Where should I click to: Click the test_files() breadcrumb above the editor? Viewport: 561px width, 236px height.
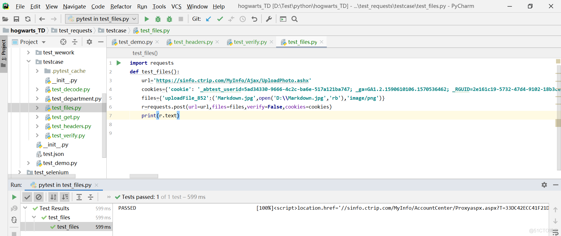pyautogui.click(x=145, y=53)
